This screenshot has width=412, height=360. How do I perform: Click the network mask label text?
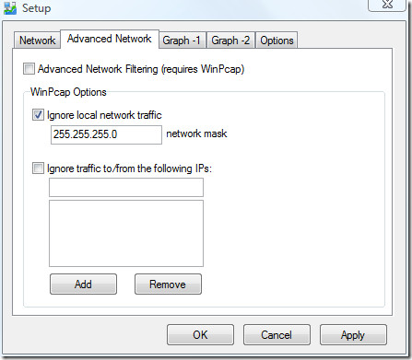[x=196, y=134]
